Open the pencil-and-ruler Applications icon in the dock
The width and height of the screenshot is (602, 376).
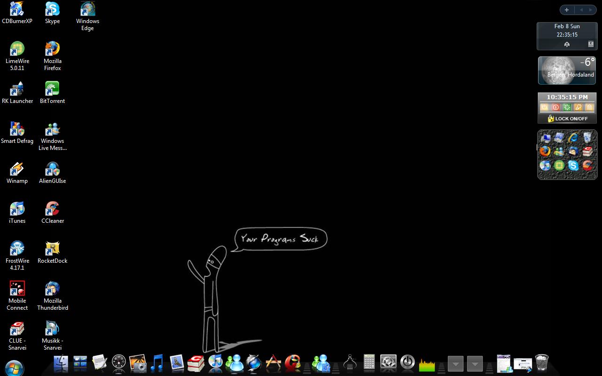click(273, 363)
